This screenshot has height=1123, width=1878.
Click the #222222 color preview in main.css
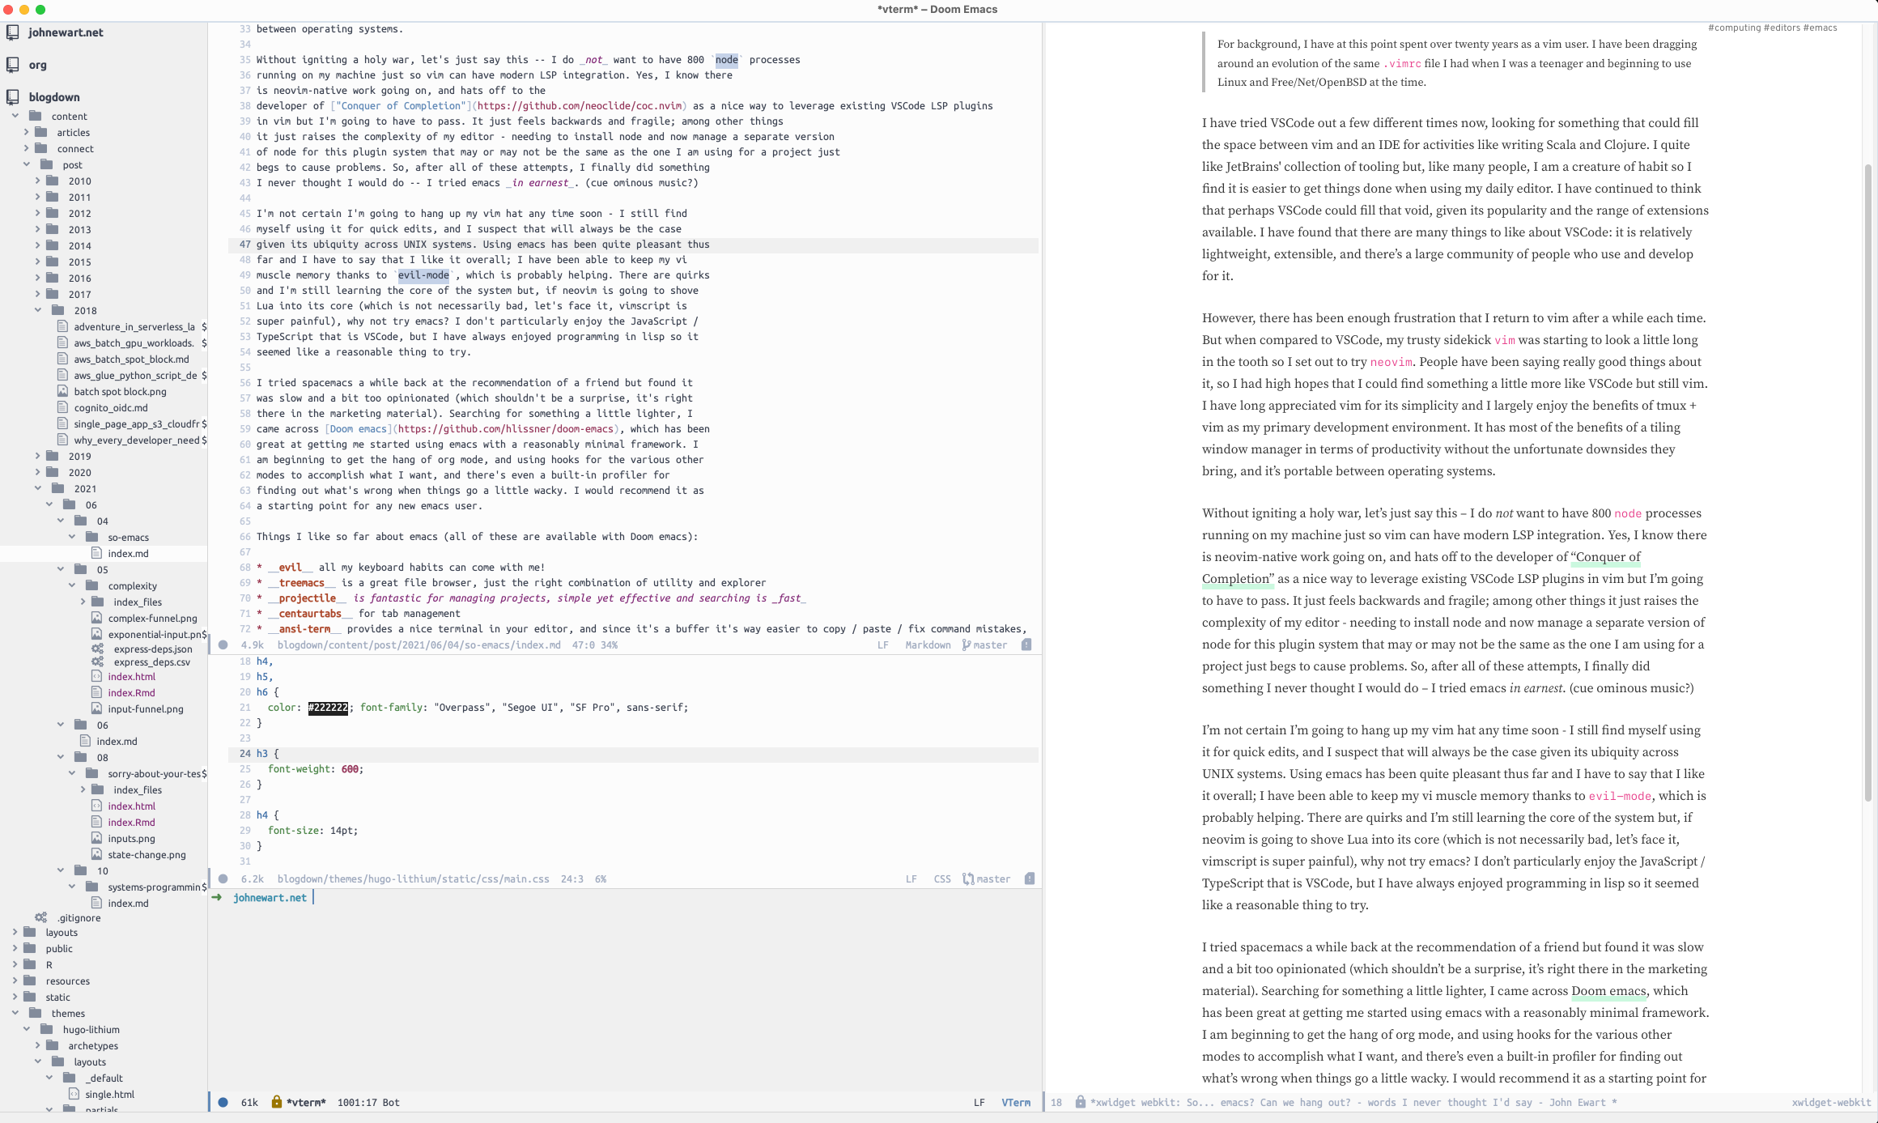pyautogui.click(x=328, y=708)
